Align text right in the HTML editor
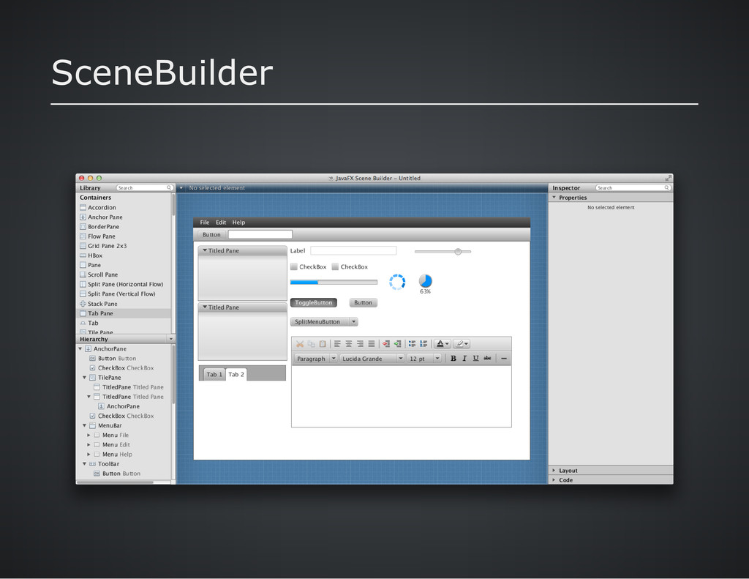Screen dimensions: 749x579 pos(360,344)
